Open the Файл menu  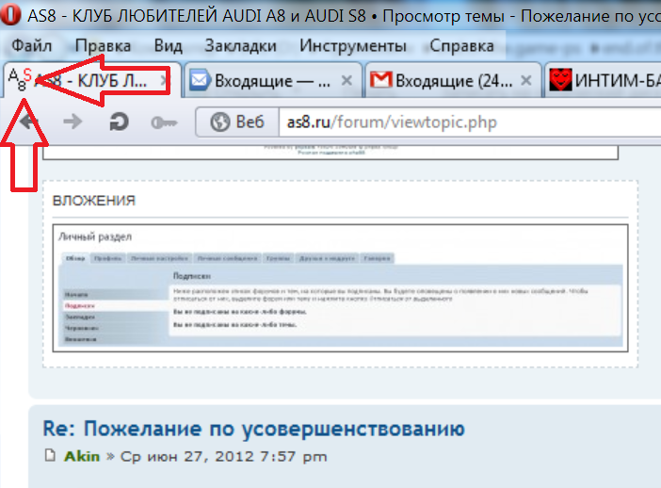click(x=33, y=46)
